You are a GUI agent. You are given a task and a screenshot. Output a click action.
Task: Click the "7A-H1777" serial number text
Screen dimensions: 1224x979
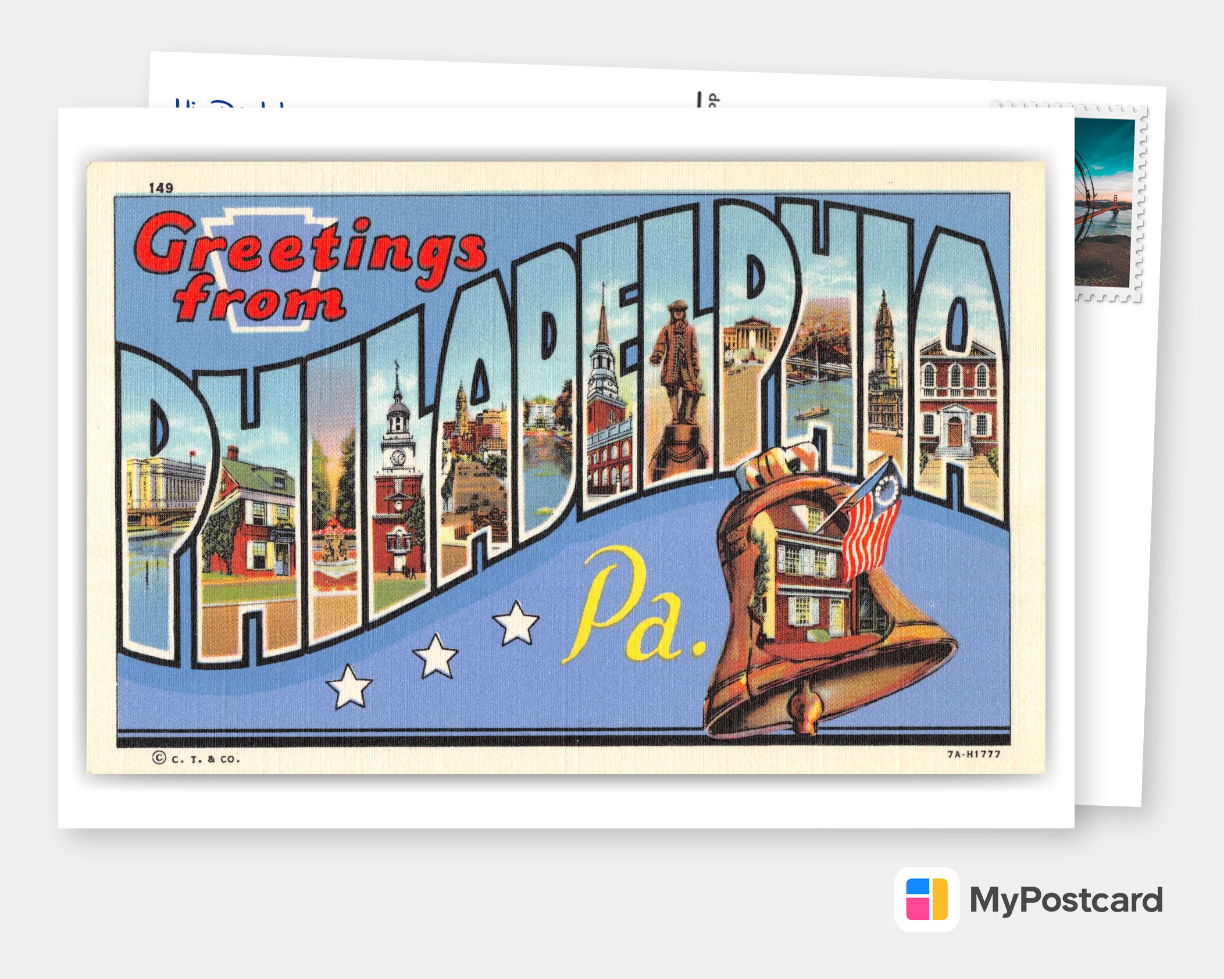974,754
